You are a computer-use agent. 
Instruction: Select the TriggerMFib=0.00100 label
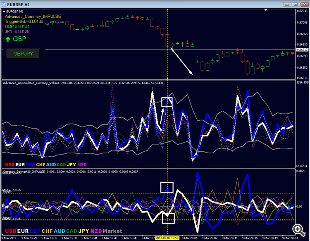pyautogui.click(x=24, y=21)
